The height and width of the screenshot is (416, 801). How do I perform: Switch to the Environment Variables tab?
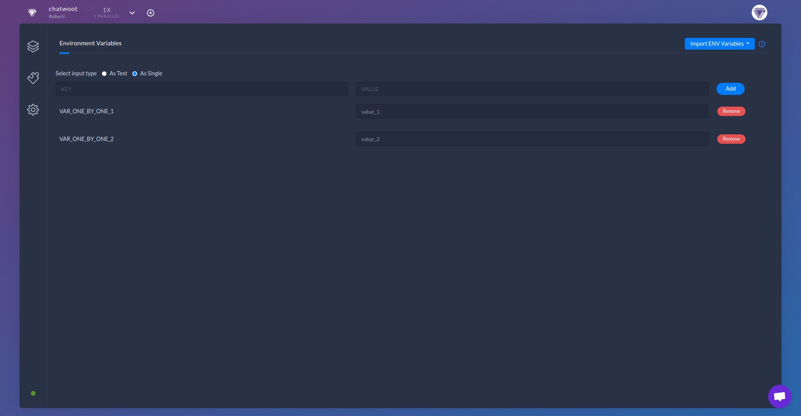90,43
